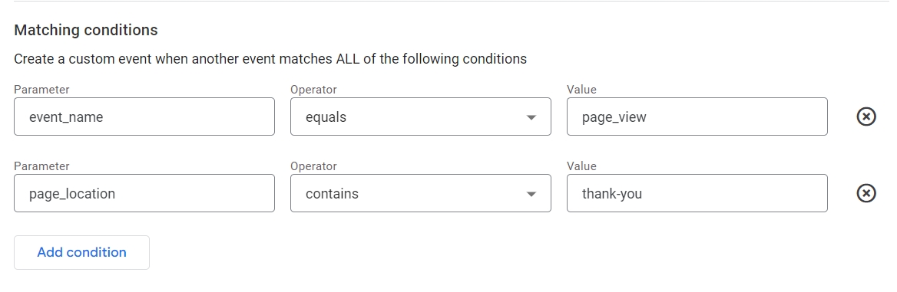Click the 'Create a custom event' description text
The width and height of the screenshot is (897, 292).
270,59
